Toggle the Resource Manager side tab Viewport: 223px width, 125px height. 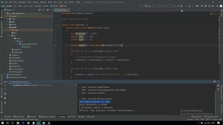click(x=1, y=30)
